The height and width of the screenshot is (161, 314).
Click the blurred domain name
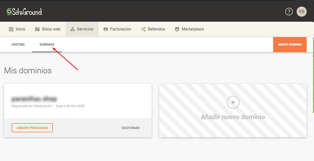point(34,98)
